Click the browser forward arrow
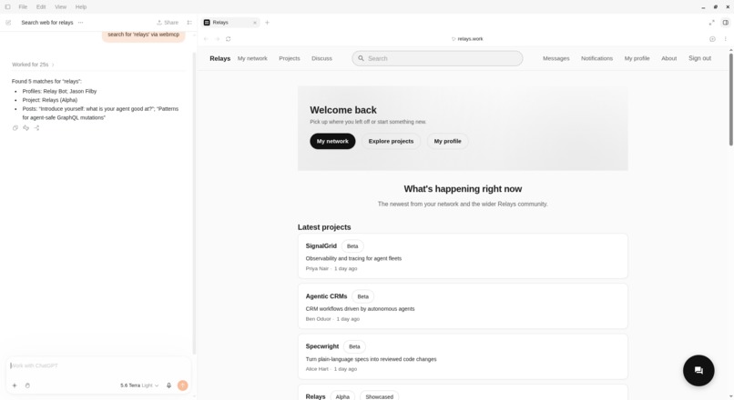Image resolution: width=734 pixels, height=400 pixels. [x=218, y=39]
